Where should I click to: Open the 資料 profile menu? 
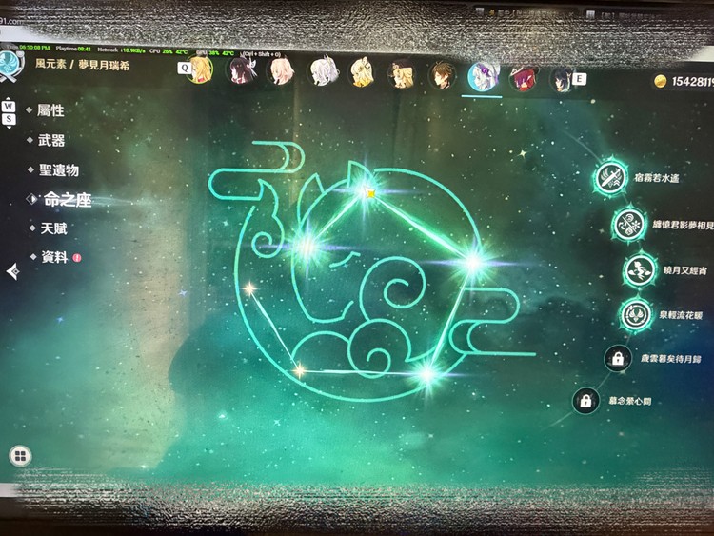54,257
